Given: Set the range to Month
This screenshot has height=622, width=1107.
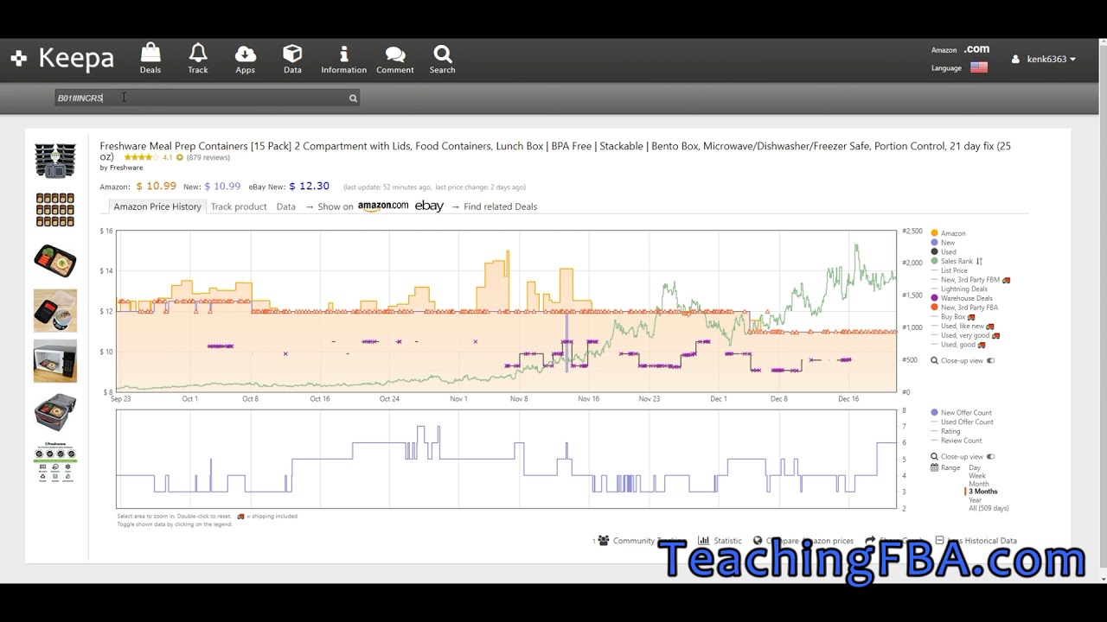Looking at the screenshot, I should [x=979, y=484].
